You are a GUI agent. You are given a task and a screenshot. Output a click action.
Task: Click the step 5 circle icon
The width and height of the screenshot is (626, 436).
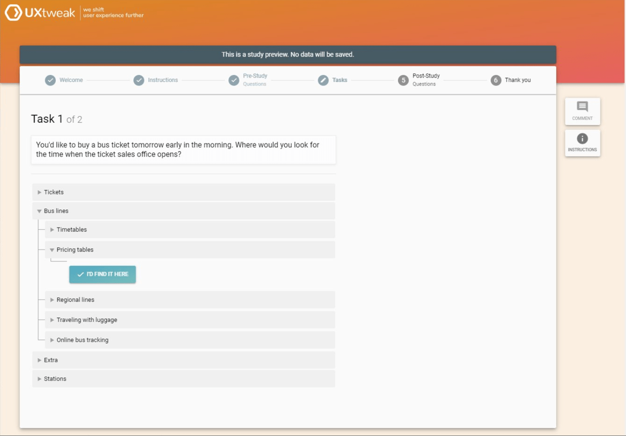(x=403, y=80)
